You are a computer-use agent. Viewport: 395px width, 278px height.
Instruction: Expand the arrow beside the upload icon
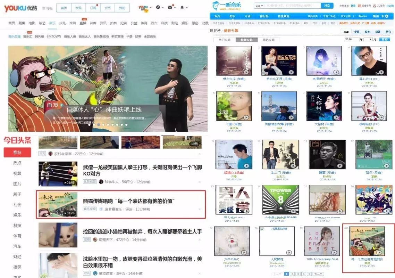coord(187,8)
